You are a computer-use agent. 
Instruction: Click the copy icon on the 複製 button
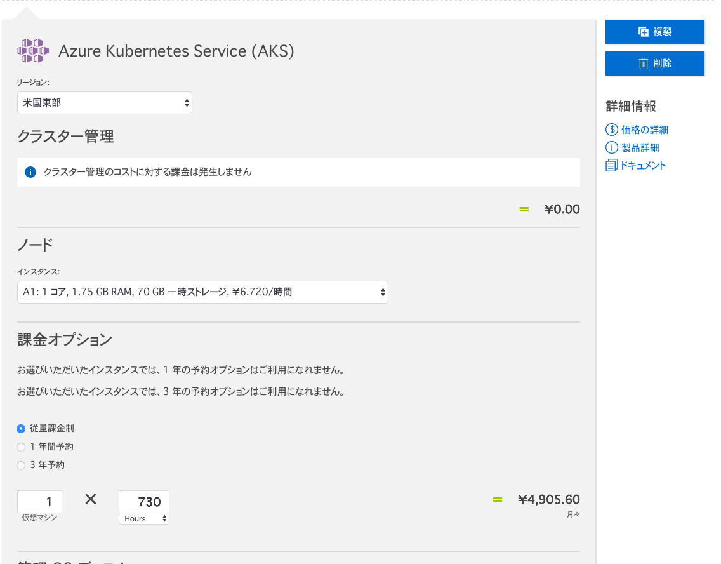(x=643, y=31)
